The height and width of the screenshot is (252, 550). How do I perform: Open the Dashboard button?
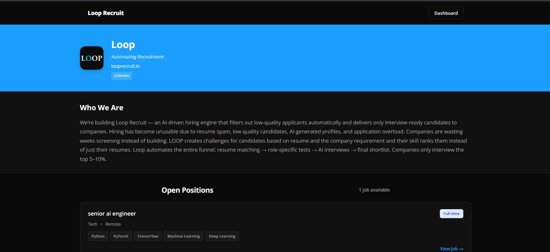[x=446, y=13]
